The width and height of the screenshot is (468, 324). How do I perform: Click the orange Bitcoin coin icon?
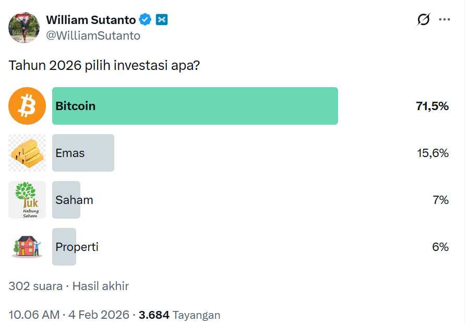click(x=27, y=106)
